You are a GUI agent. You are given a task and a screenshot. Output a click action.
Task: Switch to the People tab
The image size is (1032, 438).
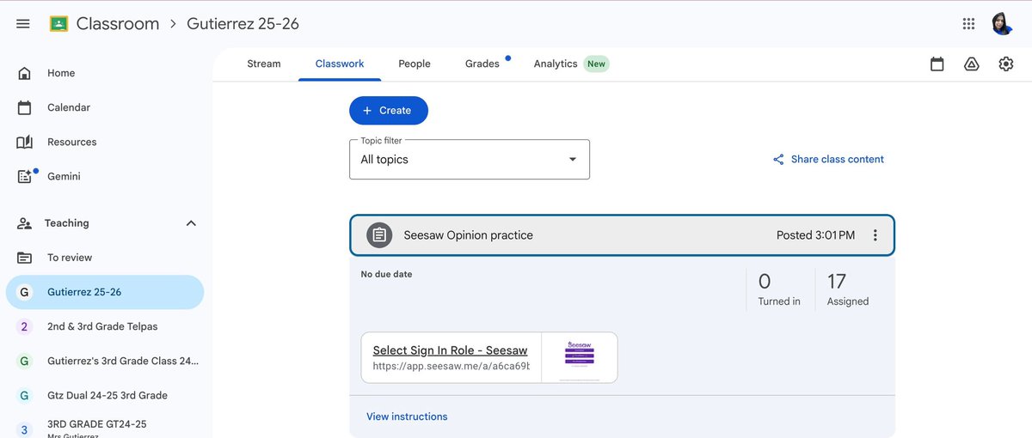(x=415, y=64)
